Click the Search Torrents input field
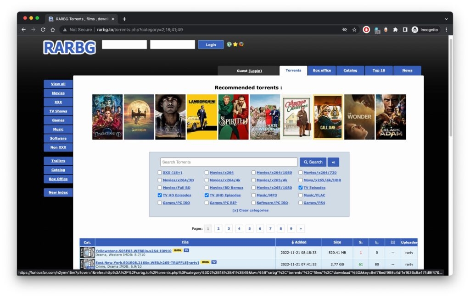The image size is (470, 298). click(229, 162)
